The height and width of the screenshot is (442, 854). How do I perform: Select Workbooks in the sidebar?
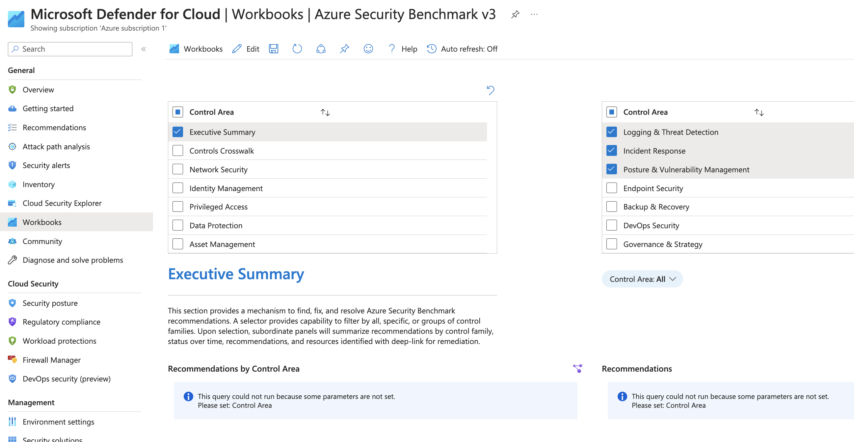[76, 222]
